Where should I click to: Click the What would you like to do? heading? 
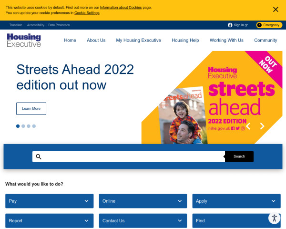(x=34, y=184)
